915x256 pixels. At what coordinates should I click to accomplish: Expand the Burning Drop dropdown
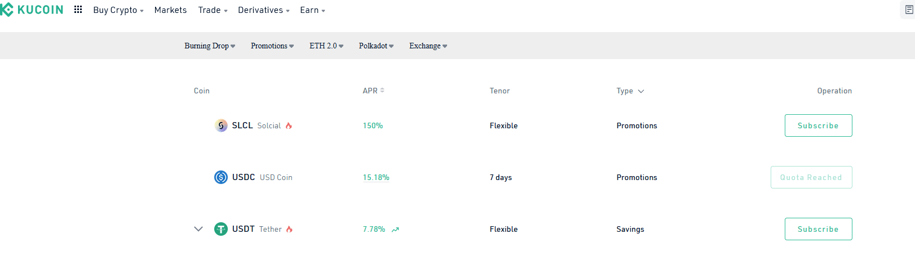(210, 46)
